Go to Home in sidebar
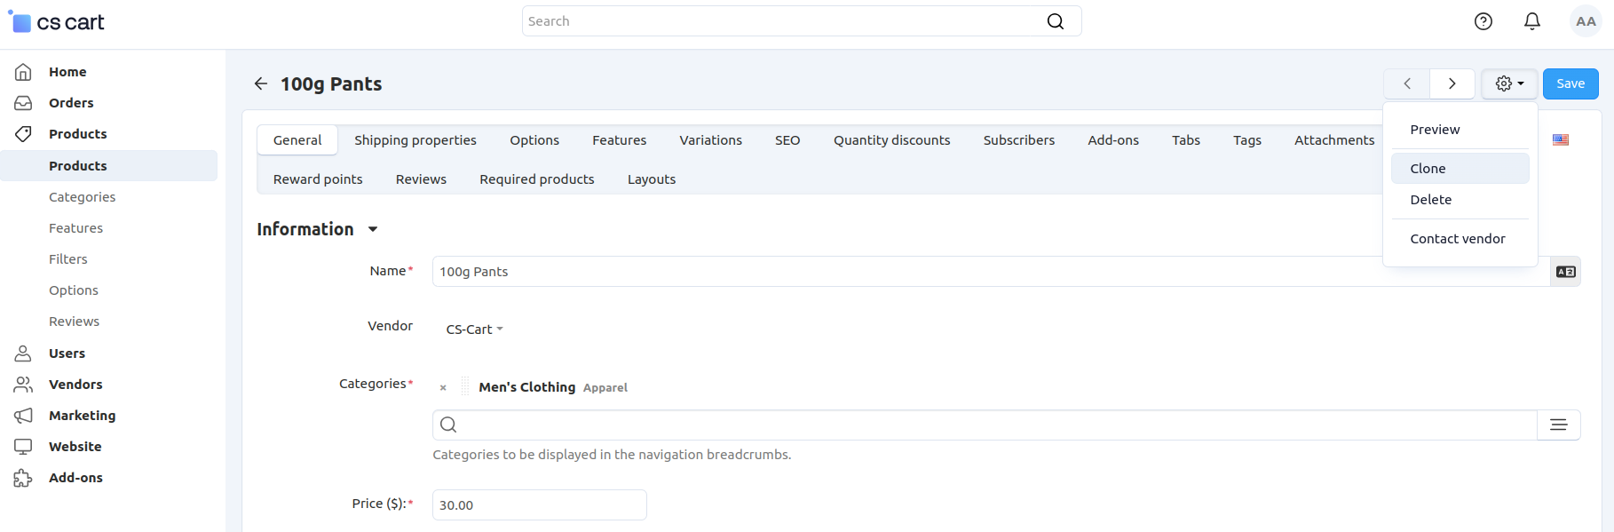The width and height of the screenshot is (1614, 532). coord(67,72)
